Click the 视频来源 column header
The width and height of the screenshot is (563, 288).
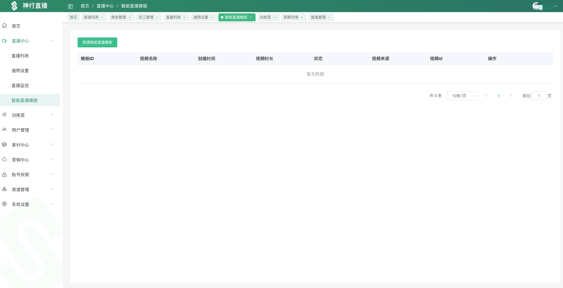click(381, 59)
